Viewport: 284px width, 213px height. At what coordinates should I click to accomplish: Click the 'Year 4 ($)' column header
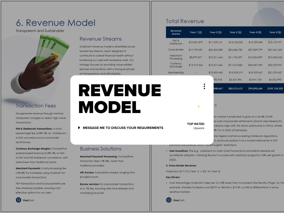point(255,32)
